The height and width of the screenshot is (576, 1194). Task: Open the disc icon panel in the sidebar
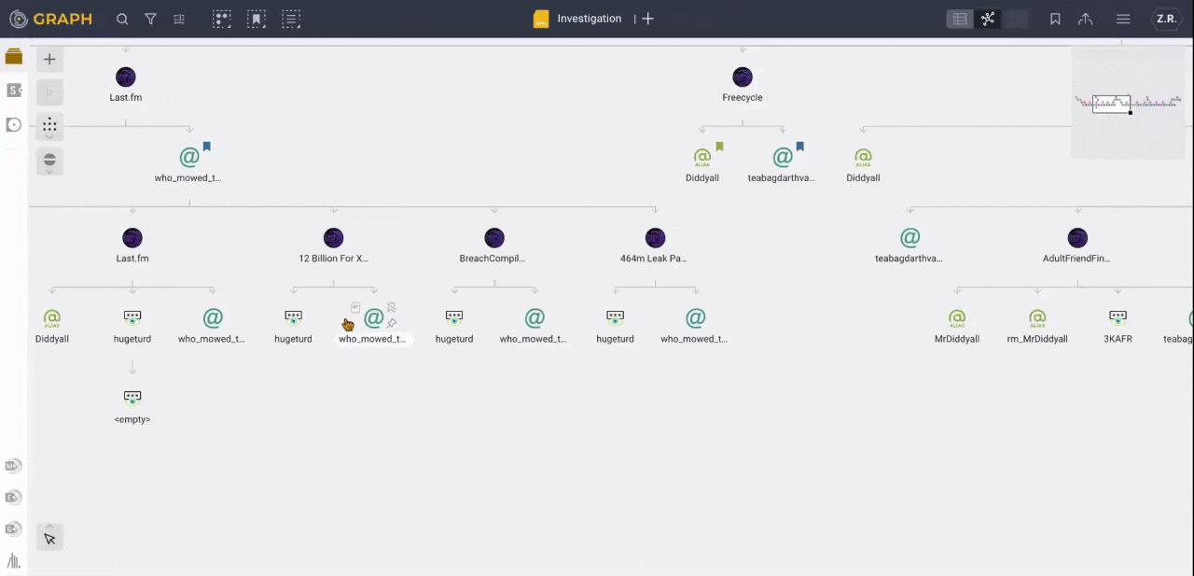point(13,124)
